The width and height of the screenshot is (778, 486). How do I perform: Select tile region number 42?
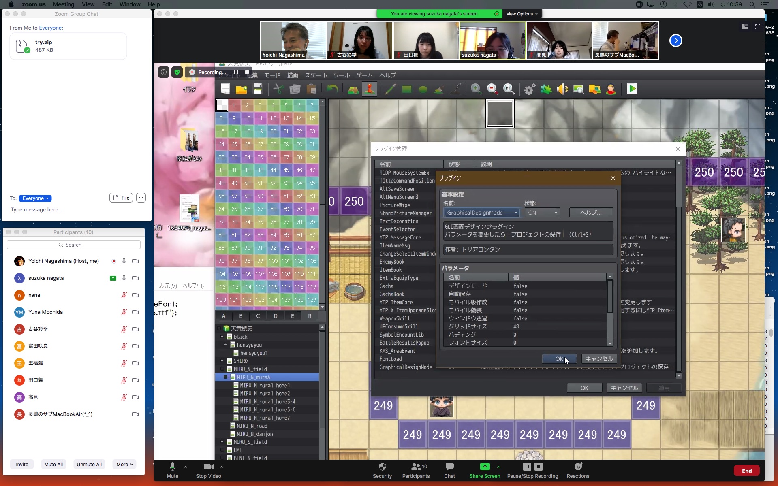tap(247, 170)
